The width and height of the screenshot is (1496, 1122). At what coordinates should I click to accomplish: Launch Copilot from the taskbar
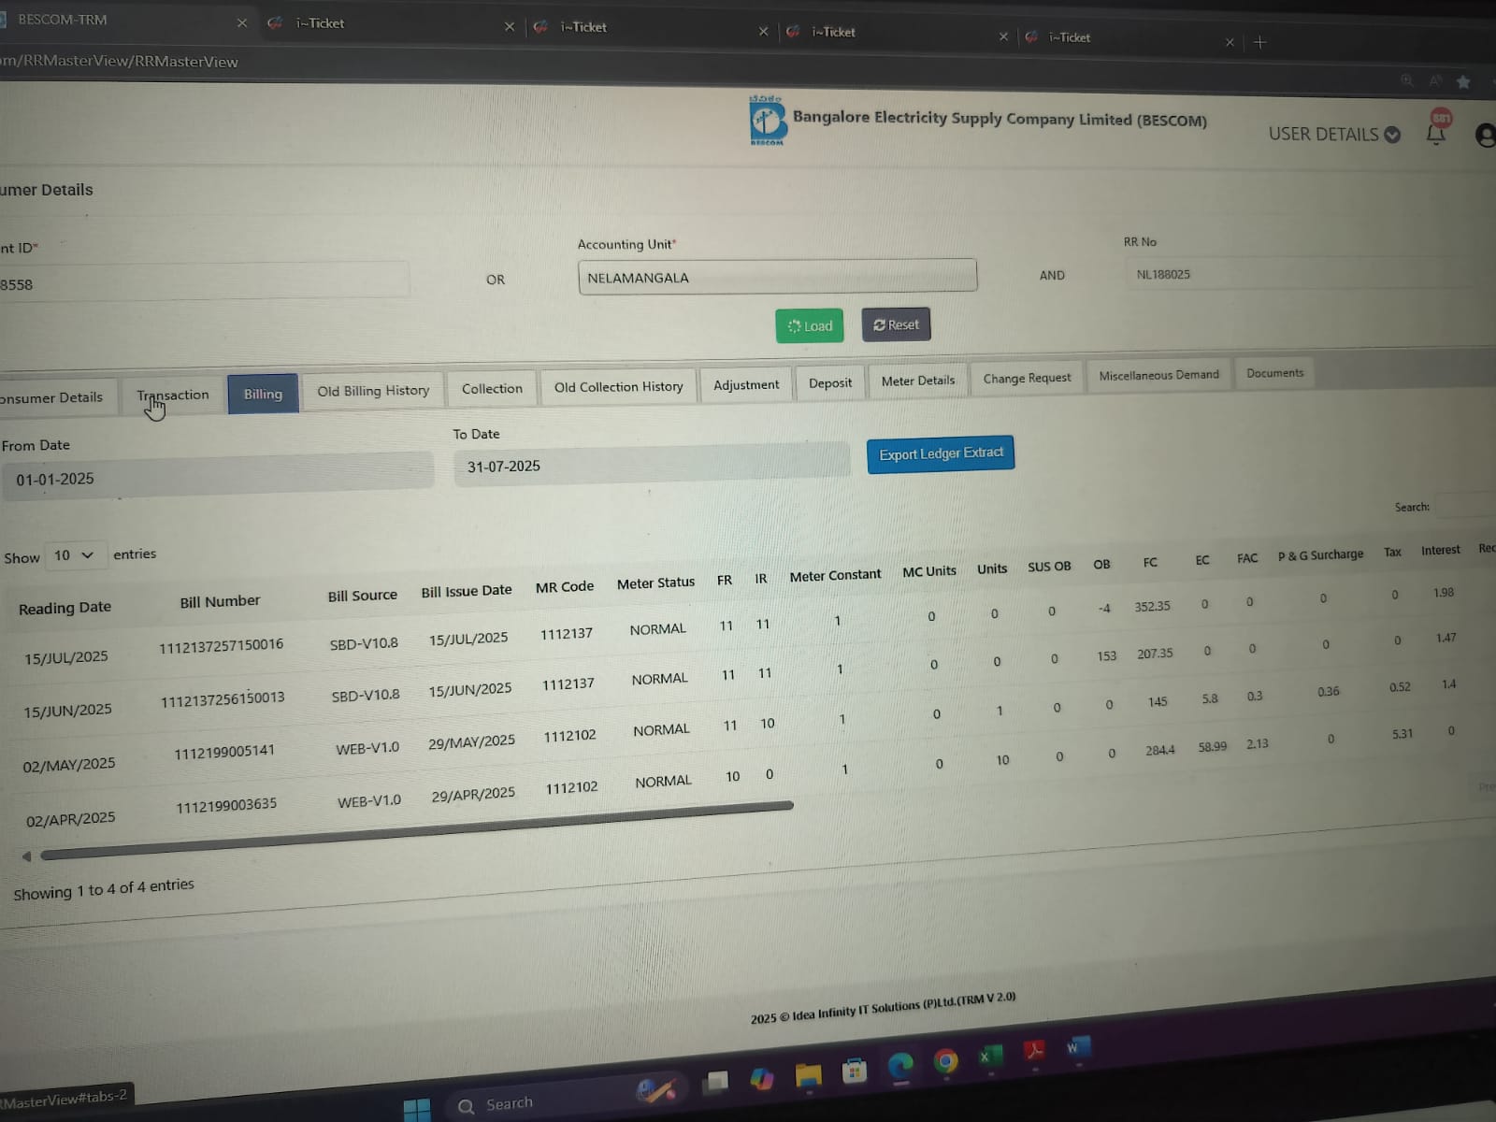pyautogui.click(x=762, y=1078)
